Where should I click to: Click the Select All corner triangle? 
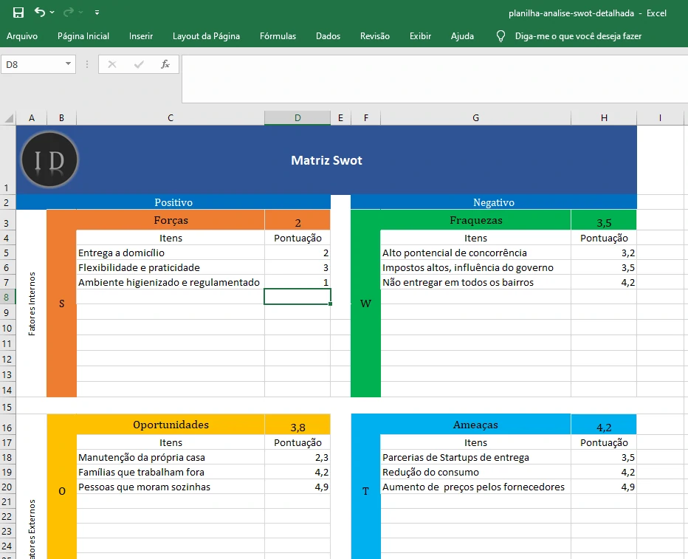tap(9, 118)
